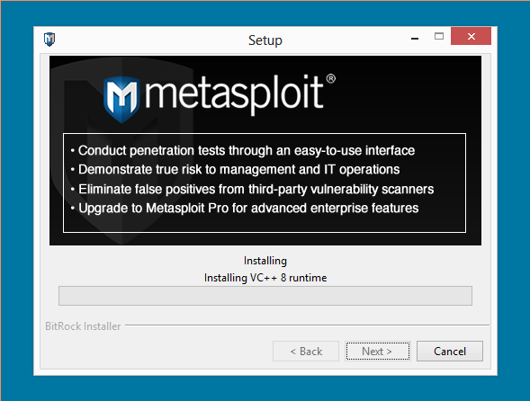Screen dimensions: 530x401
Task: Click the Setup window title
Action: pos(265,40)
